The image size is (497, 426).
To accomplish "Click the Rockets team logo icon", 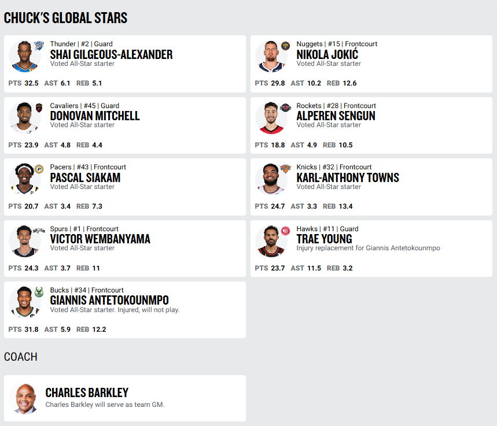I will point(285,108).
